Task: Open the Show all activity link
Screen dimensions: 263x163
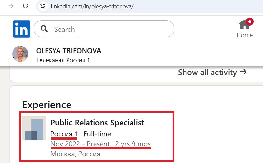Action: click(212, 72)
